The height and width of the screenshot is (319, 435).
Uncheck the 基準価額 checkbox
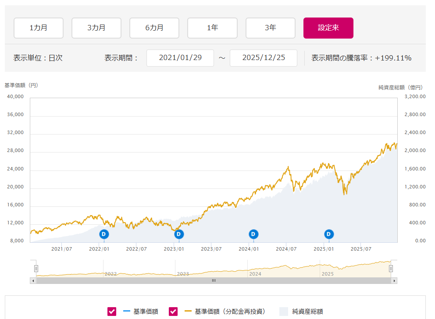coord(112,312)
